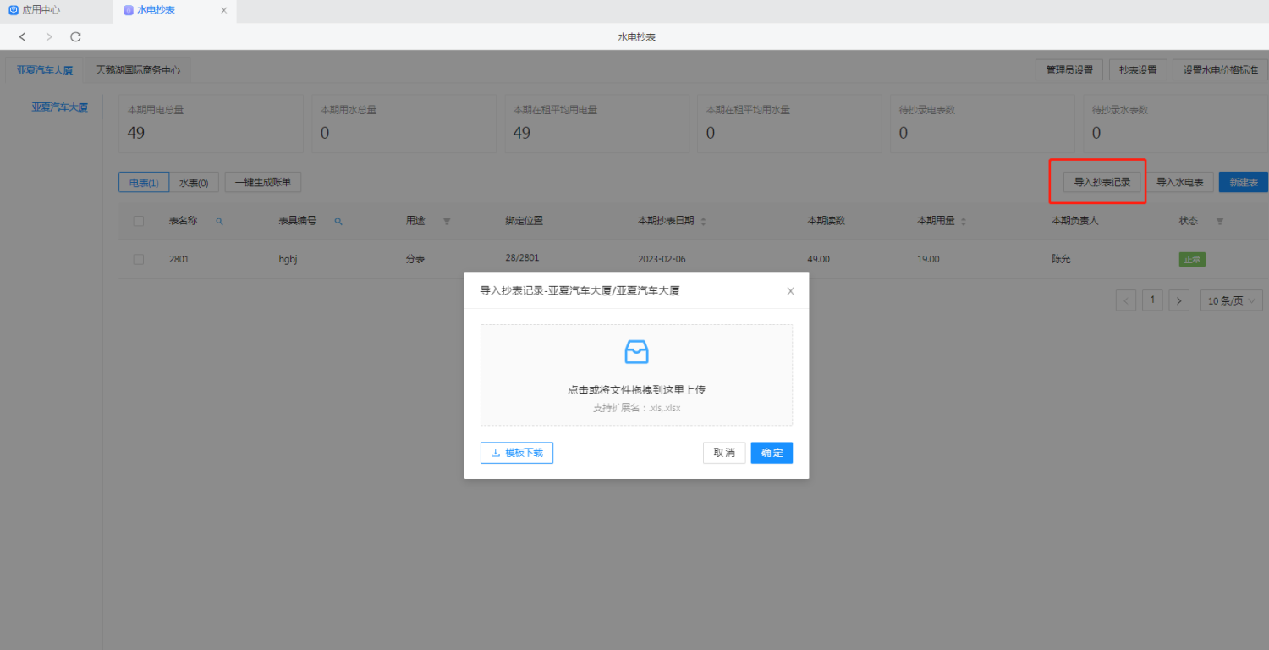The width and height of the screenshot is (1269, 650).
Task: Click sort arrows beside 本期抄表日期
Action: [x=703, y=221]
